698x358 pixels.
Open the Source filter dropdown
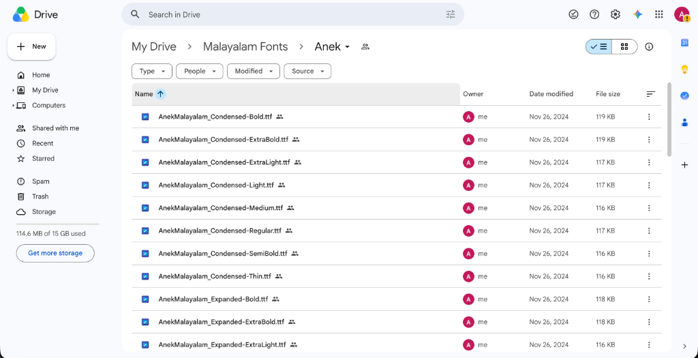307,71
